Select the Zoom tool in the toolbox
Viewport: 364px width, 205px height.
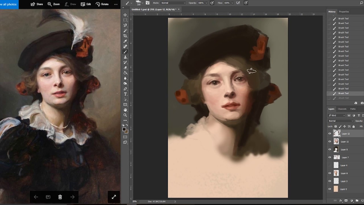pos(125,115)
